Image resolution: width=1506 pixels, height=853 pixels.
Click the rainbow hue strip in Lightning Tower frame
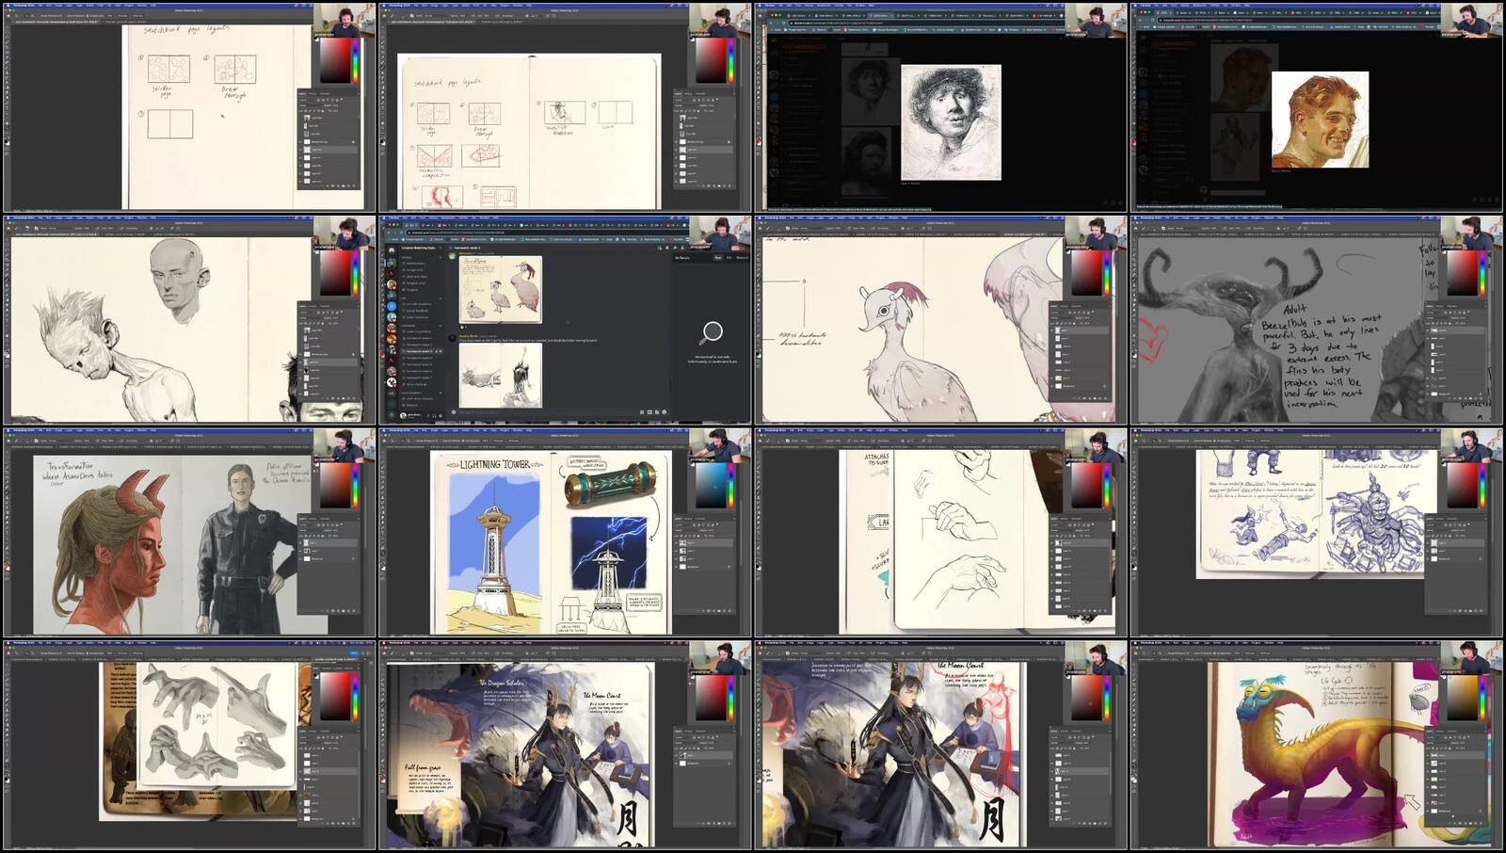coord(732,485)
